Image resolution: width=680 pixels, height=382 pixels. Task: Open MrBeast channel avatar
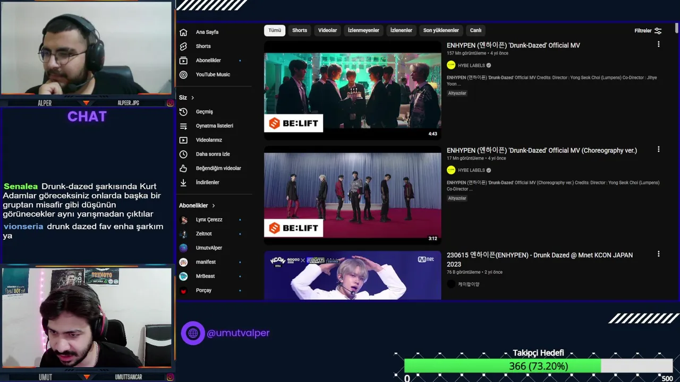(183, 276)
